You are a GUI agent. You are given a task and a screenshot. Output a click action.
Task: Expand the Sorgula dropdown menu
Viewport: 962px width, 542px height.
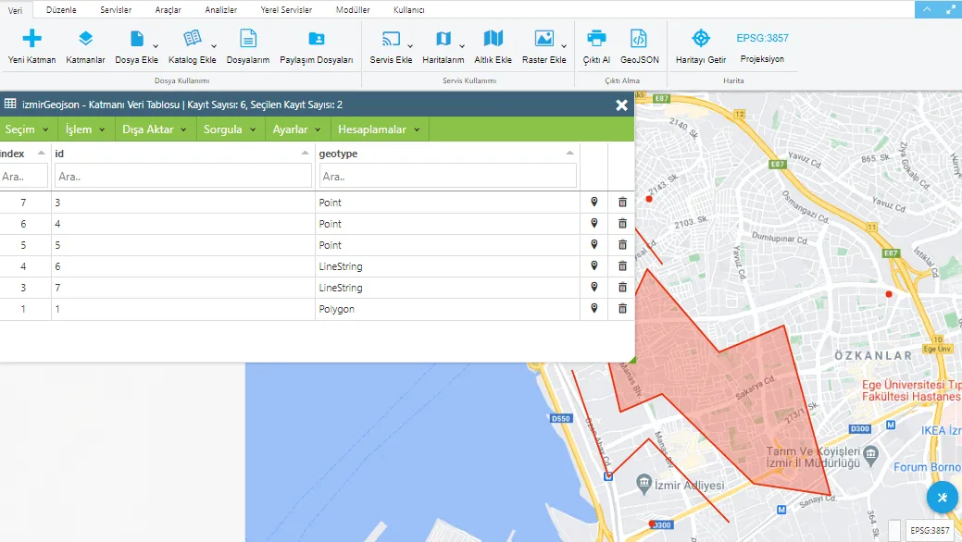230,129
